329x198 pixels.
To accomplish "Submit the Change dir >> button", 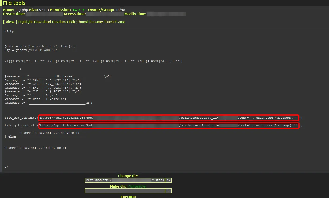I will (x=168, y=180).
